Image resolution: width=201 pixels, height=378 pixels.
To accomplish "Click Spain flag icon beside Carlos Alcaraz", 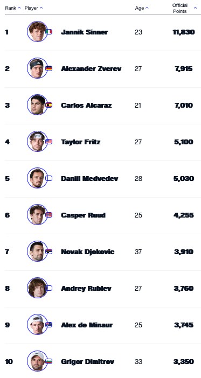I will [x=48, y=105].
